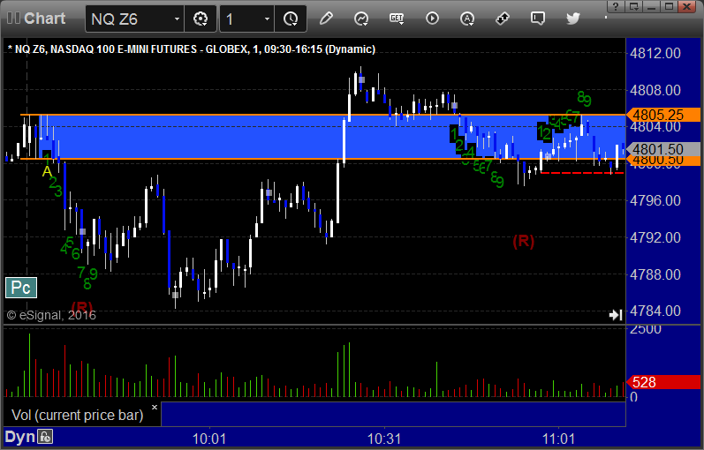Close the Vol study pane with x
Image resolution: width=704 pixels, height=450 pixels.
[x=155, y=408]
